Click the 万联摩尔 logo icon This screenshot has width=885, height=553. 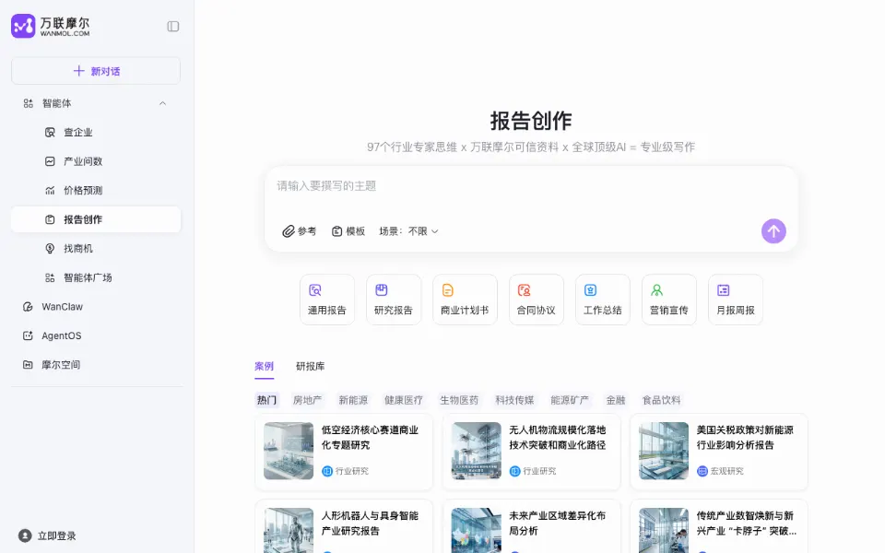pyautogui.click(x=23, y=26)
